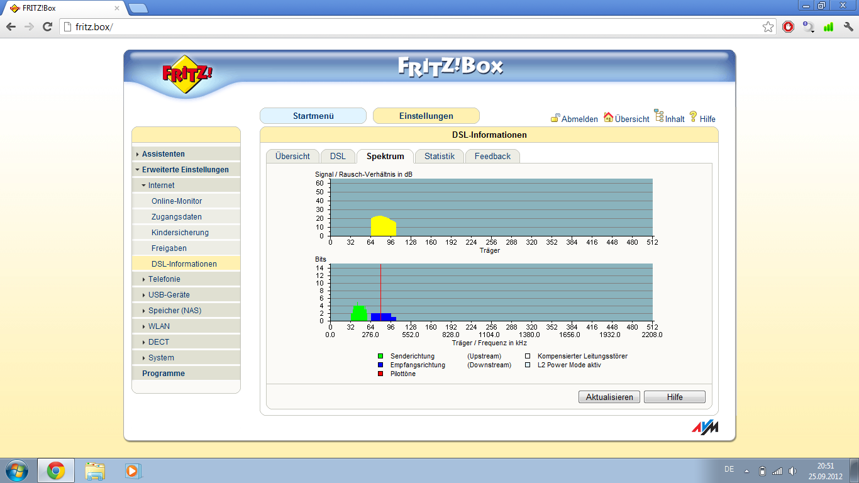Open the Online-Monitor page
This screenshot has width=859, height=483.
tap(177, 201)
